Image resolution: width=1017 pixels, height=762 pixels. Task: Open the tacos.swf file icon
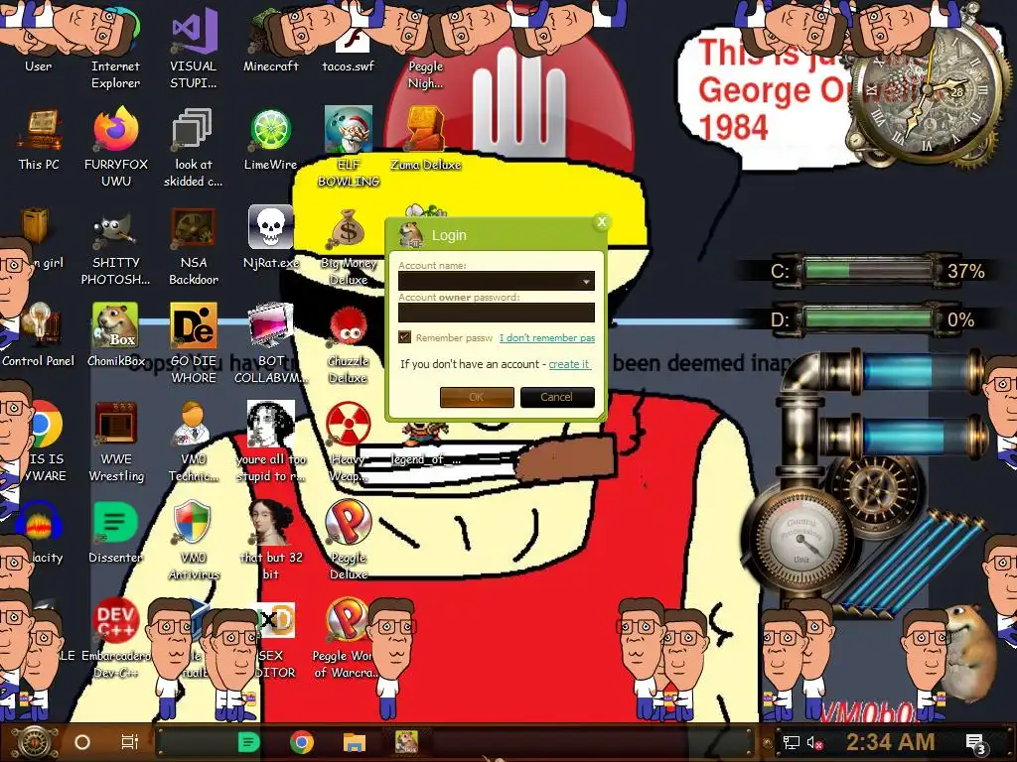click(x=349, y=40)
